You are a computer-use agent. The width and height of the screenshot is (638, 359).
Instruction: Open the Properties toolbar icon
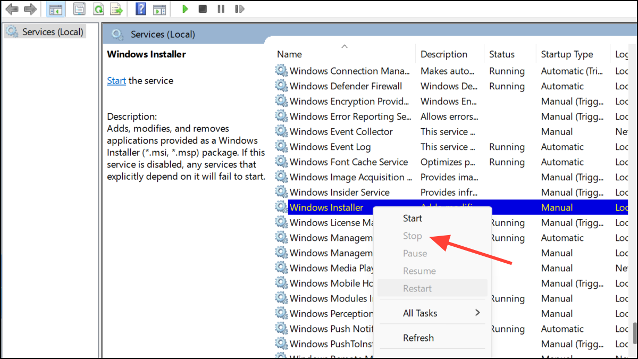pos(79,9)
